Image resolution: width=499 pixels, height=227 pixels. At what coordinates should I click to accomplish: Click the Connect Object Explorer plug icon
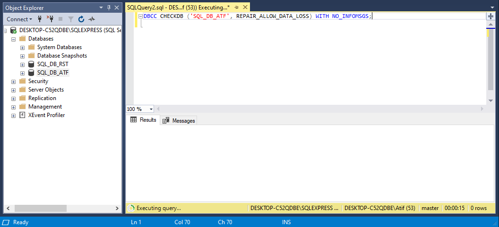pyautogui.click(x=40, y=19)
